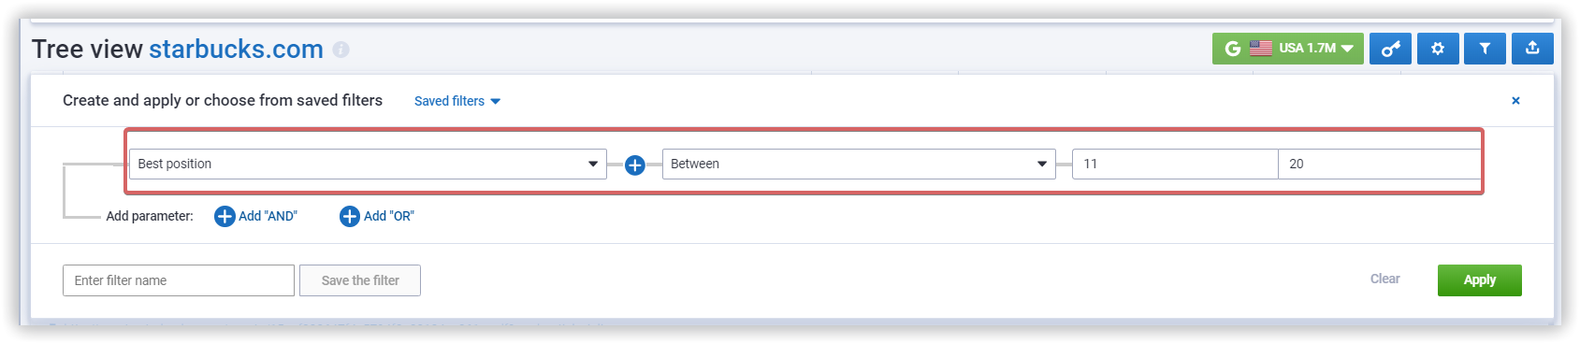
Task: Click the key icon button
Action: 1391,49
